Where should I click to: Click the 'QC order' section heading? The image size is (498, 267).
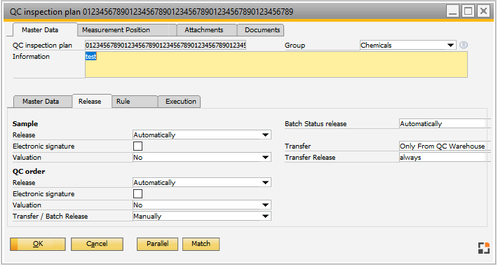29,171
